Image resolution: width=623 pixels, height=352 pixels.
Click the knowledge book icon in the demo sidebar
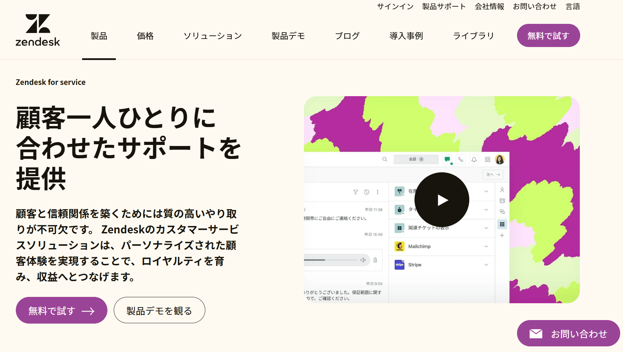coord(502,201)
